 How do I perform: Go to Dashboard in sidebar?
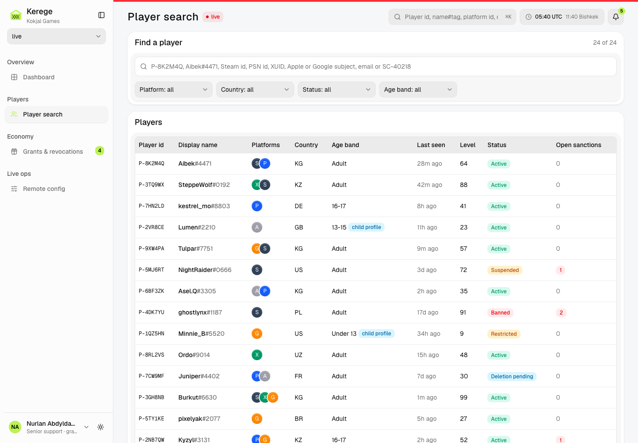point(56,77)
